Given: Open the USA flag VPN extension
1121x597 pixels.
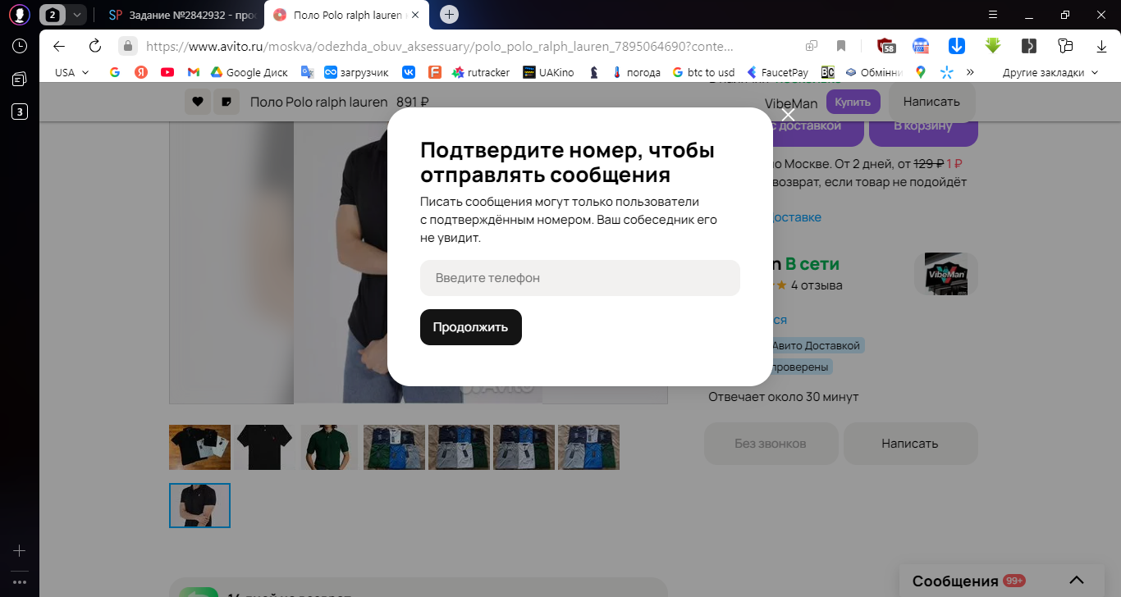Looking at the screenshot, I should tap(921, 46).
